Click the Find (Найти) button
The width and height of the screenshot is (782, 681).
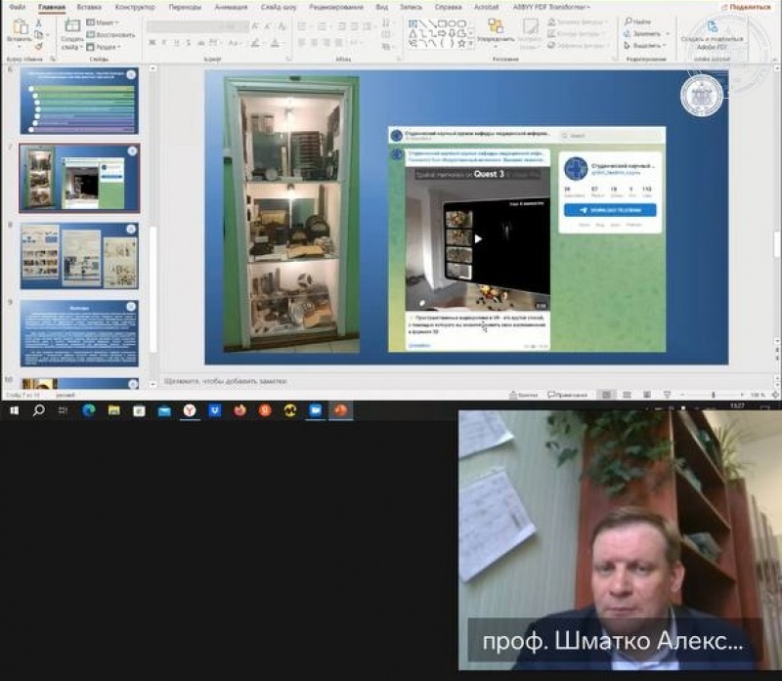pos(638,21)
